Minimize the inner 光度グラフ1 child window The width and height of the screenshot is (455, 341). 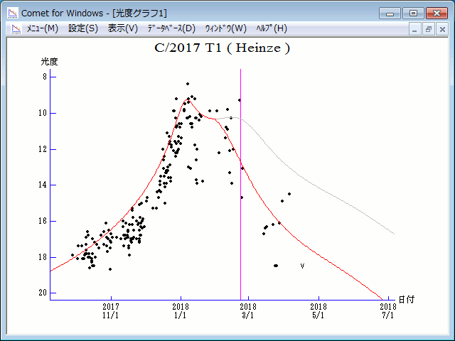416,29
